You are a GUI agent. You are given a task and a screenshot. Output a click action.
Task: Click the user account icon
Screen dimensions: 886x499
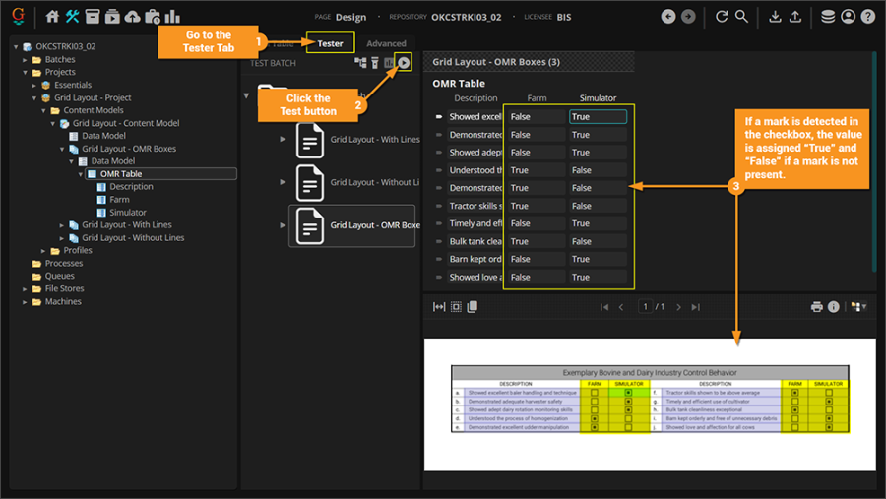pyautogui.click(x=848, y=17)
